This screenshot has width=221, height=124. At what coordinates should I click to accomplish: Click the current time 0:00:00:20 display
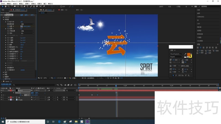tap(6, 84)
